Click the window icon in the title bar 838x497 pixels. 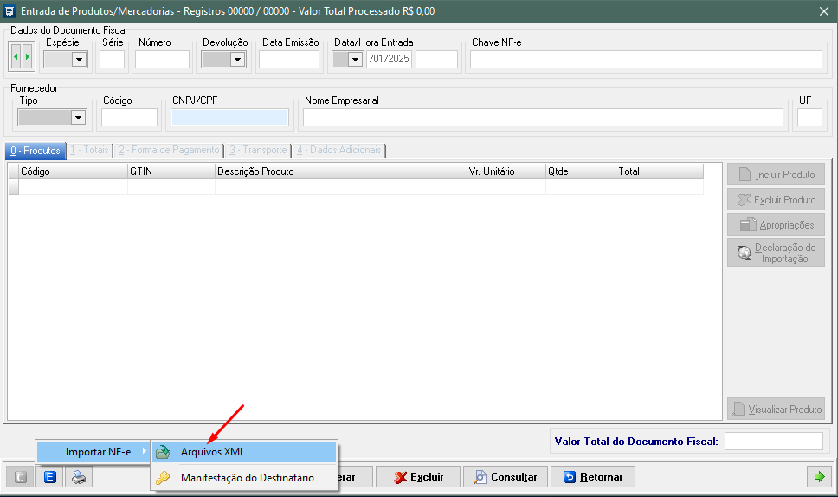pos(10,11)
